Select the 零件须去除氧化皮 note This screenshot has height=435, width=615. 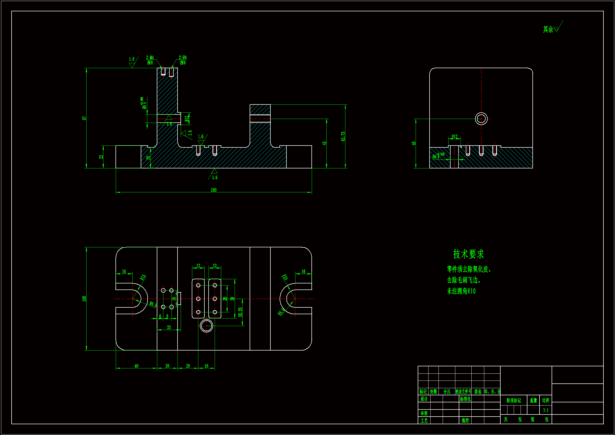468,269
